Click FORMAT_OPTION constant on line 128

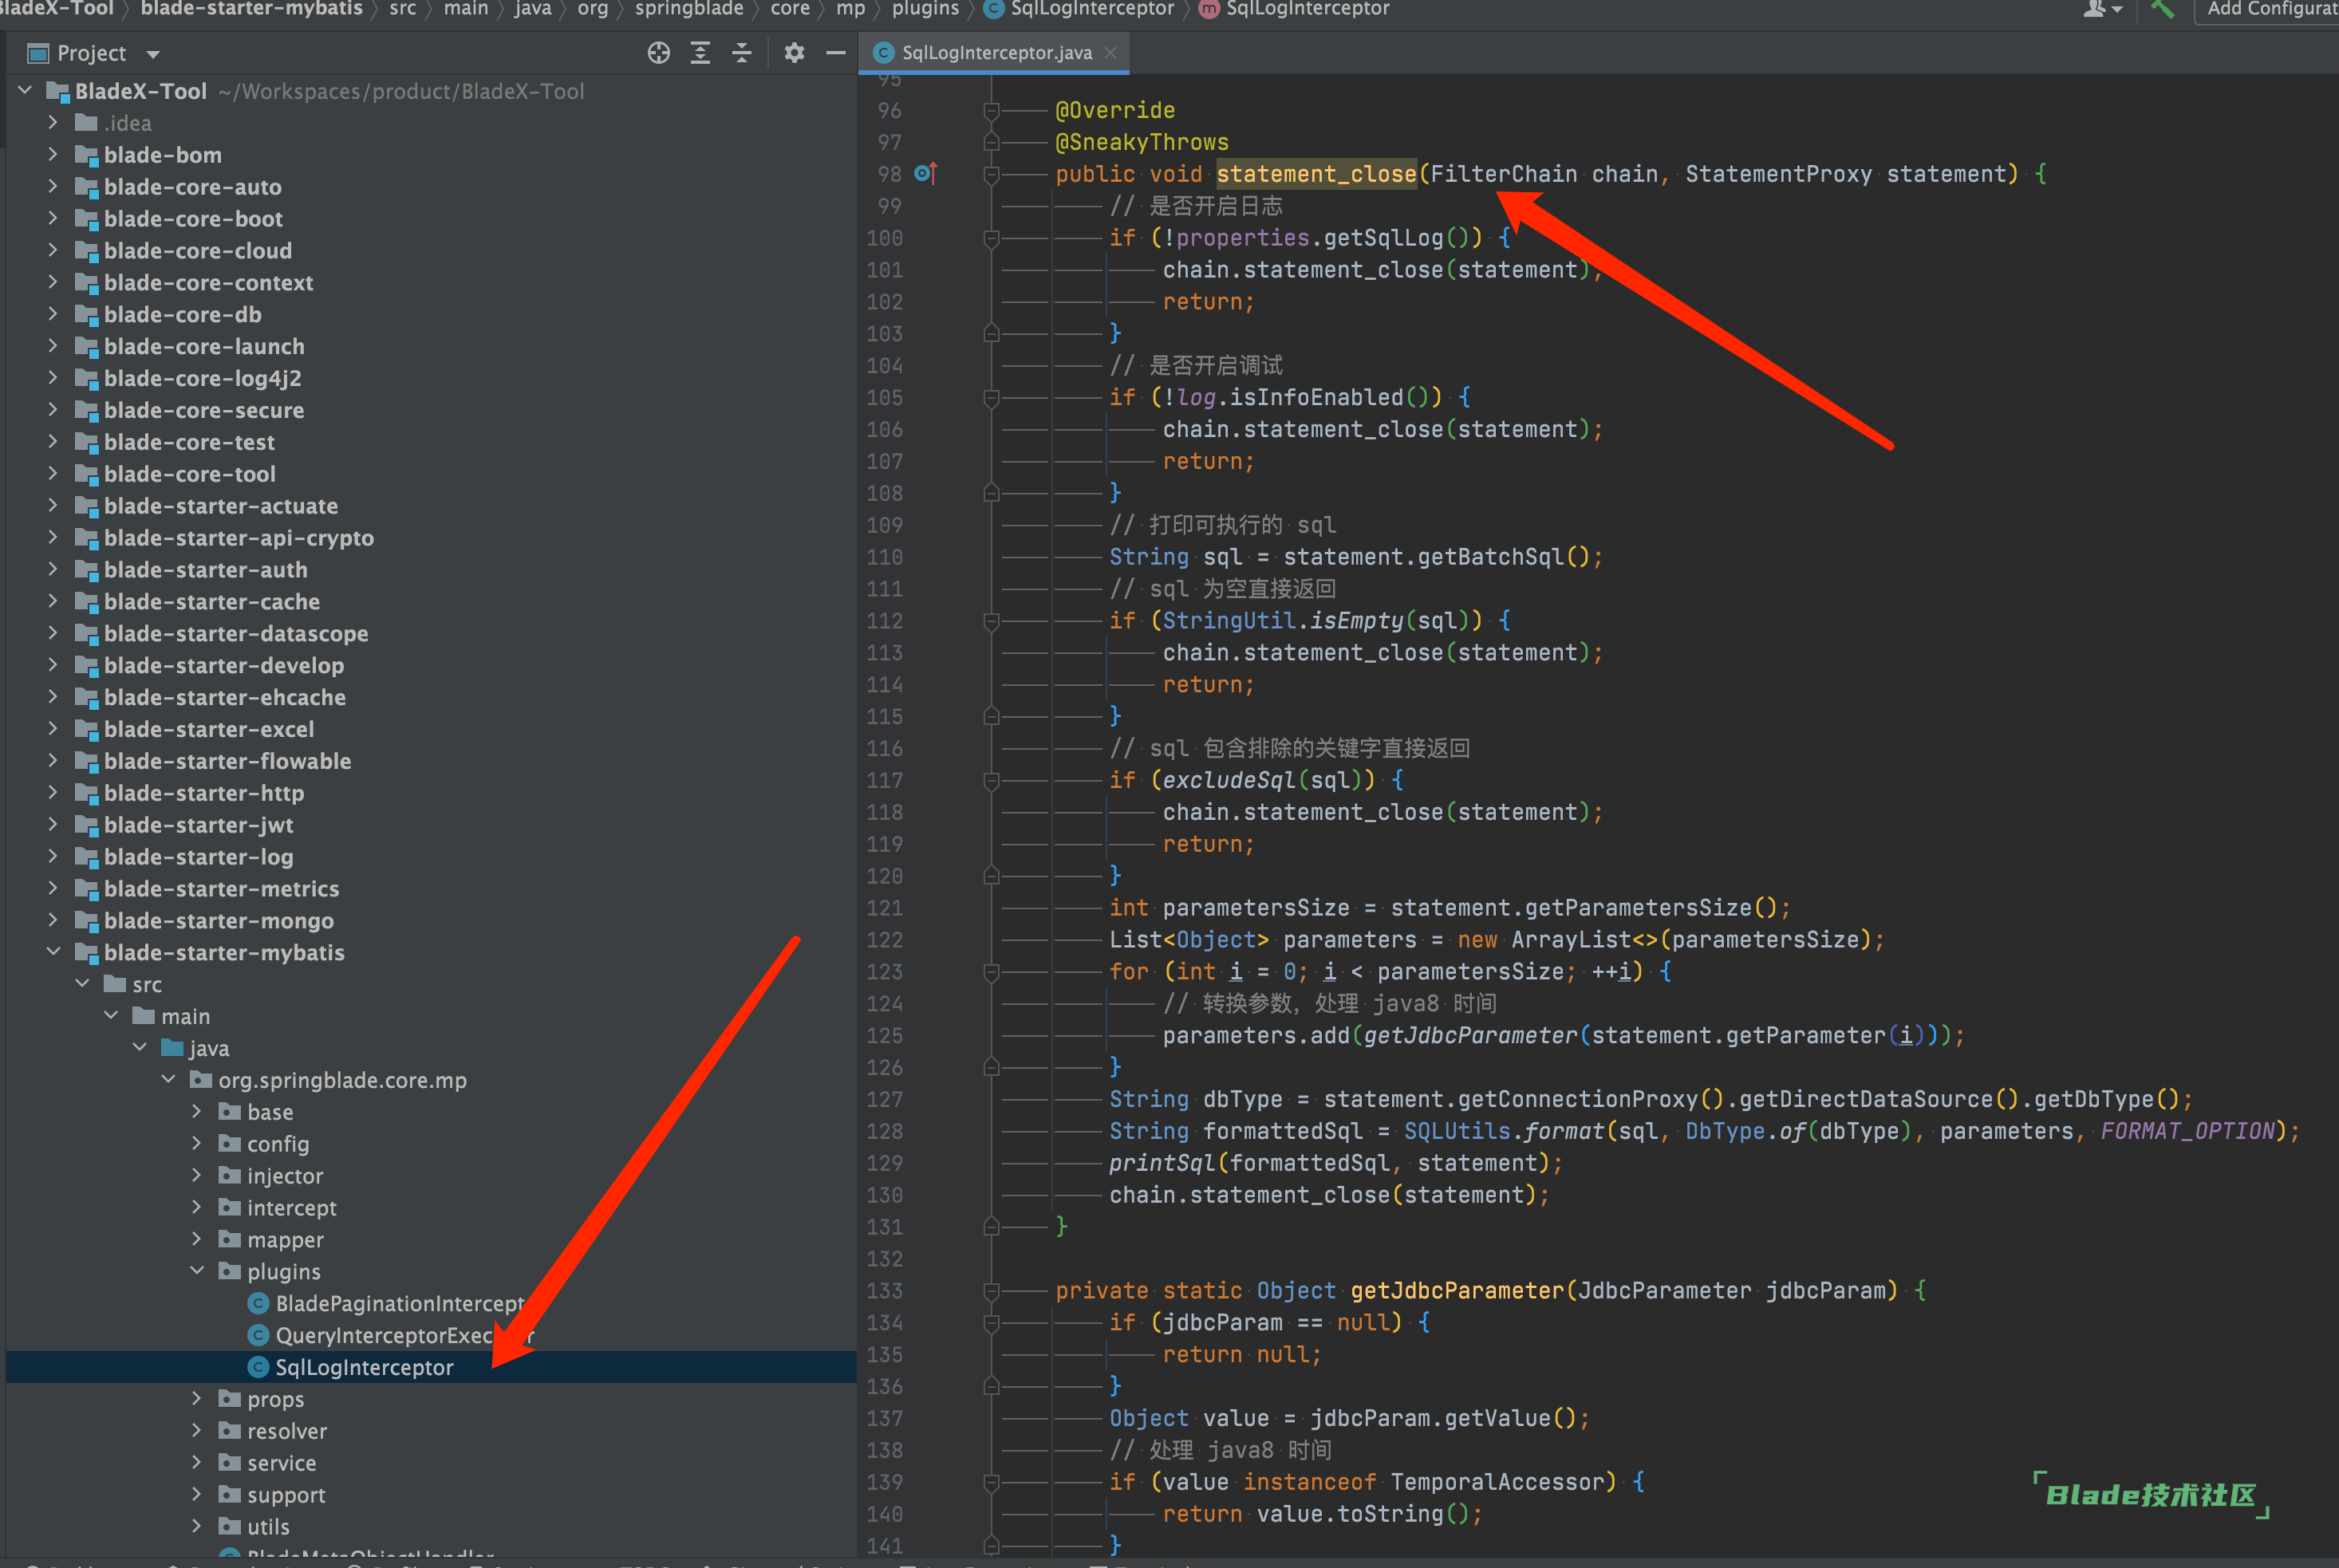[x=2187, y=1131]
